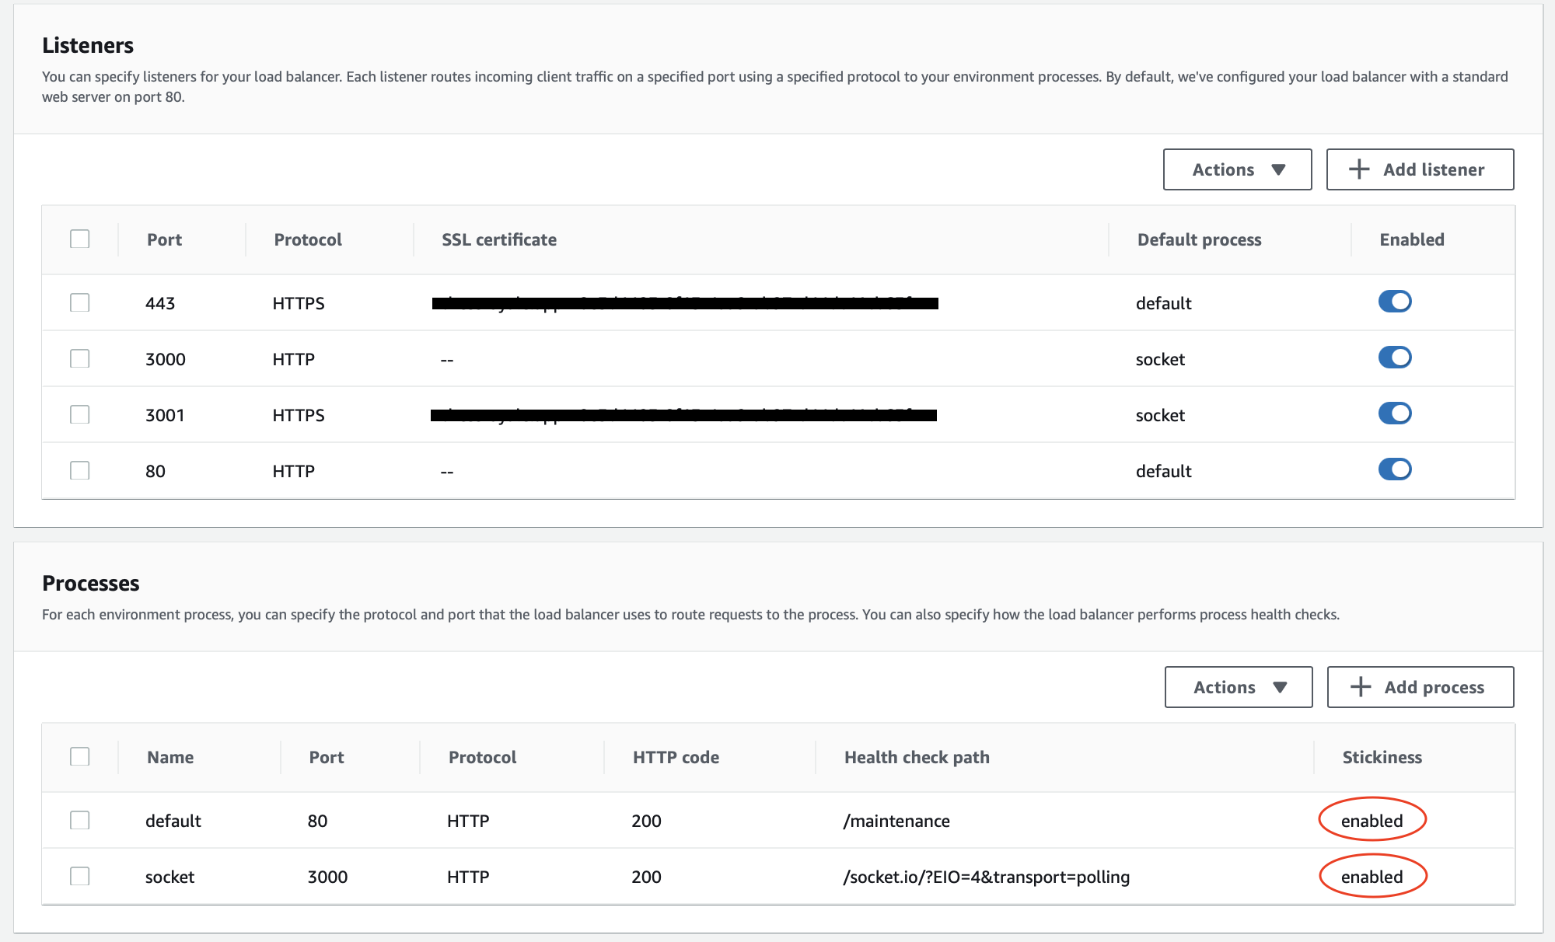Select the checkbox for the port 3000 listener

[x=80, y=358]
